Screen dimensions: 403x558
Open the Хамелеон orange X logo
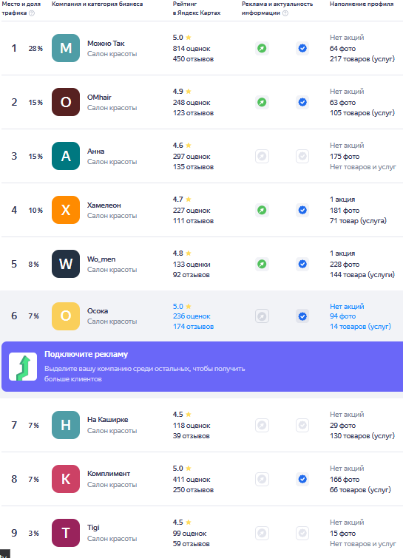pos(66,210)
